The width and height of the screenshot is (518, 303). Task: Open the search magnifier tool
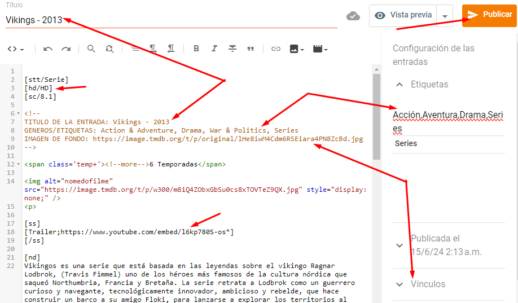coord(91,49)
